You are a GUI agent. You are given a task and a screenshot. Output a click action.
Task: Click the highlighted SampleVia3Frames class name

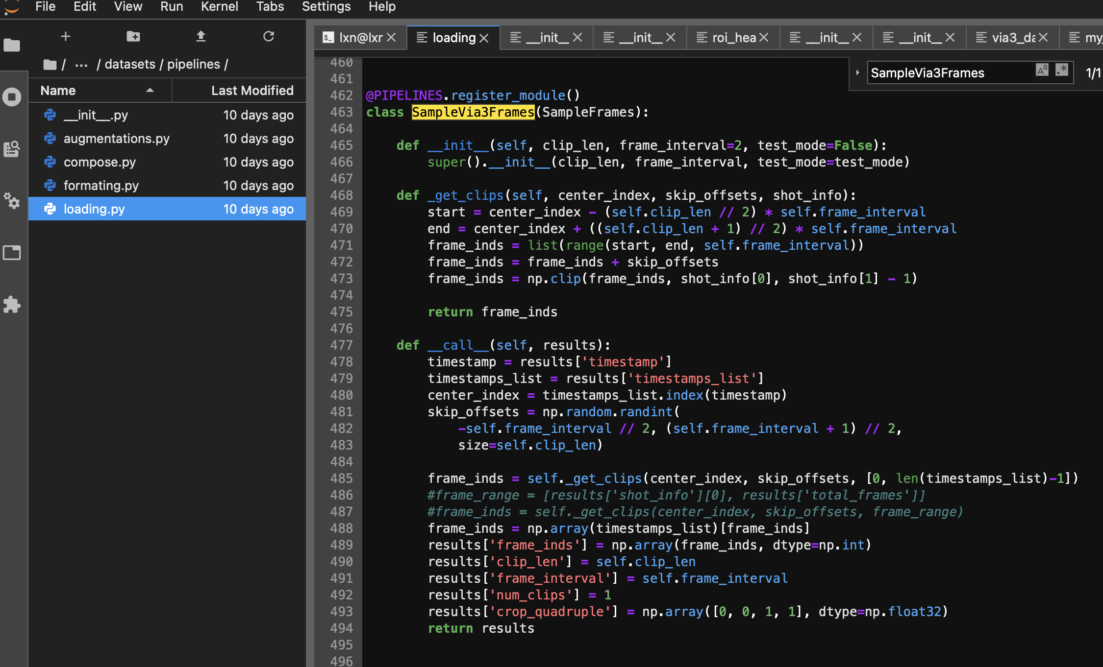coord(473,112)
